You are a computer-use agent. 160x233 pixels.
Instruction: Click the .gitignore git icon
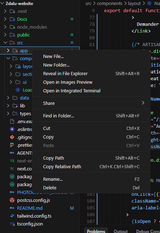click(x=12, y=137)
